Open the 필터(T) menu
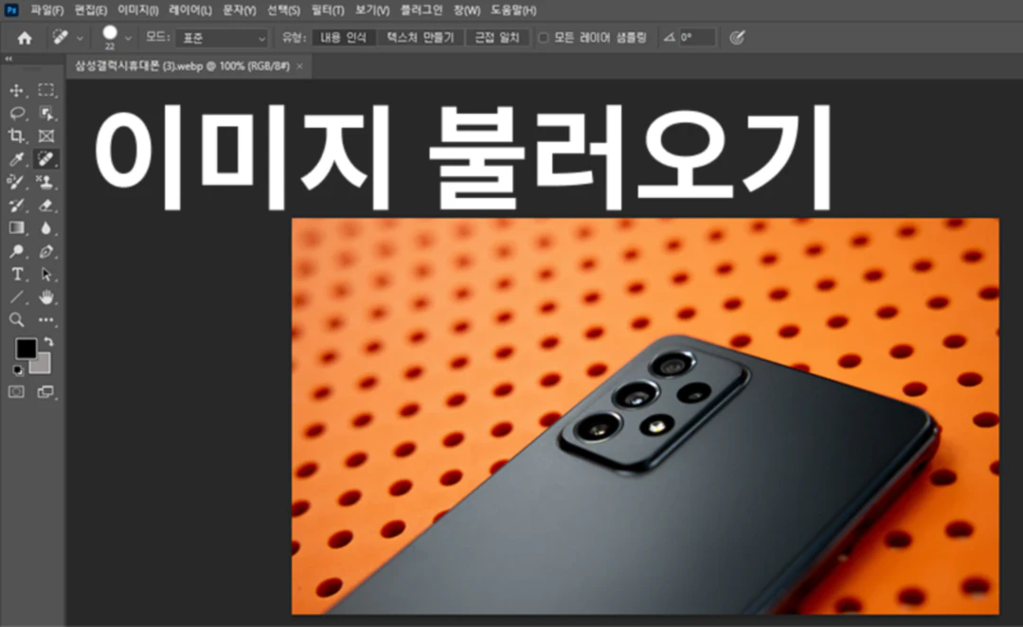Viewport: 1023px width, 627px height. [328, 10]
